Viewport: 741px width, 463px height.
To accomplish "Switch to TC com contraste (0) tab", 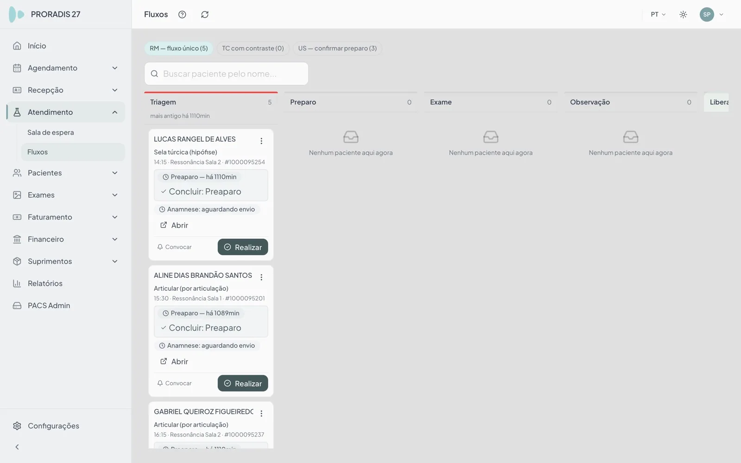I will tap(253, 48).
